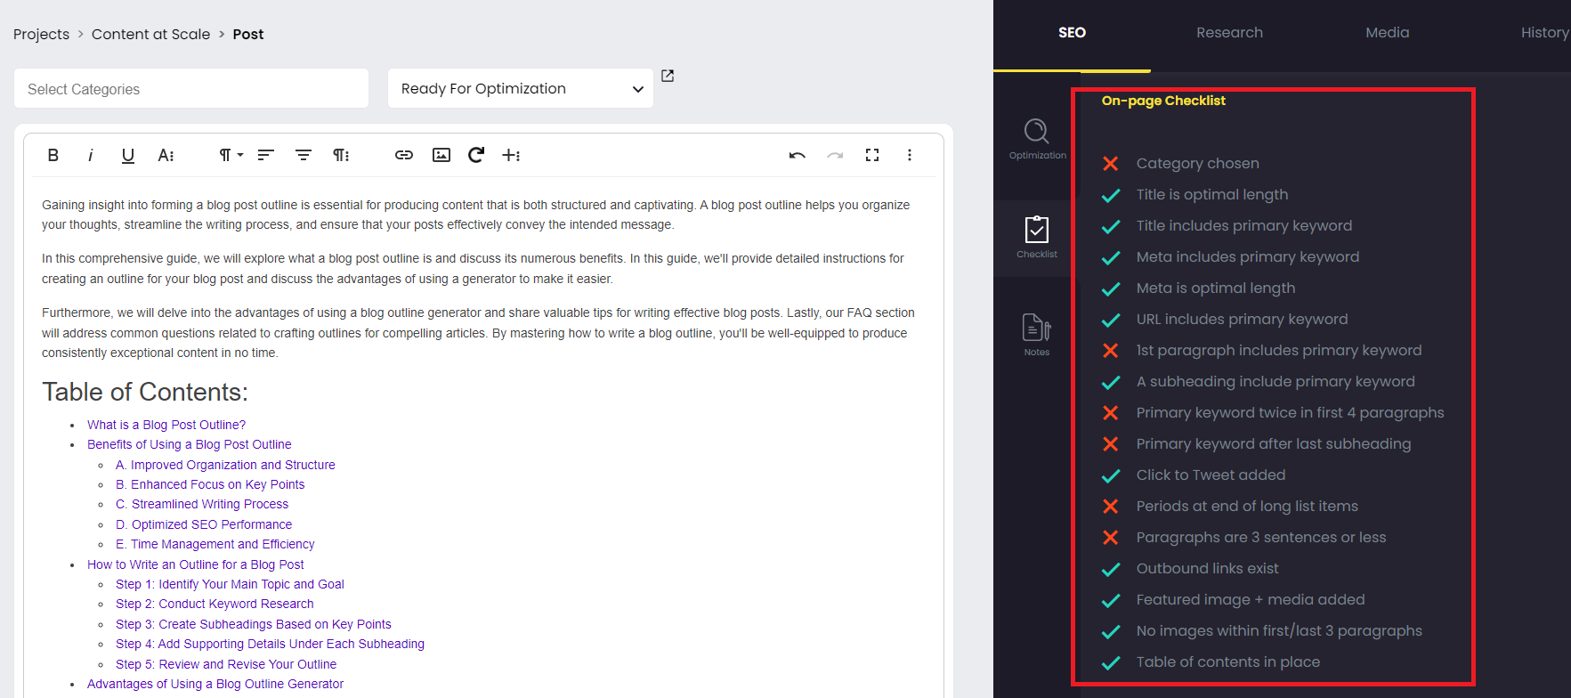Switch to the Research tab
Viewport: 1571px width, 698px height.
point(1229,33)
